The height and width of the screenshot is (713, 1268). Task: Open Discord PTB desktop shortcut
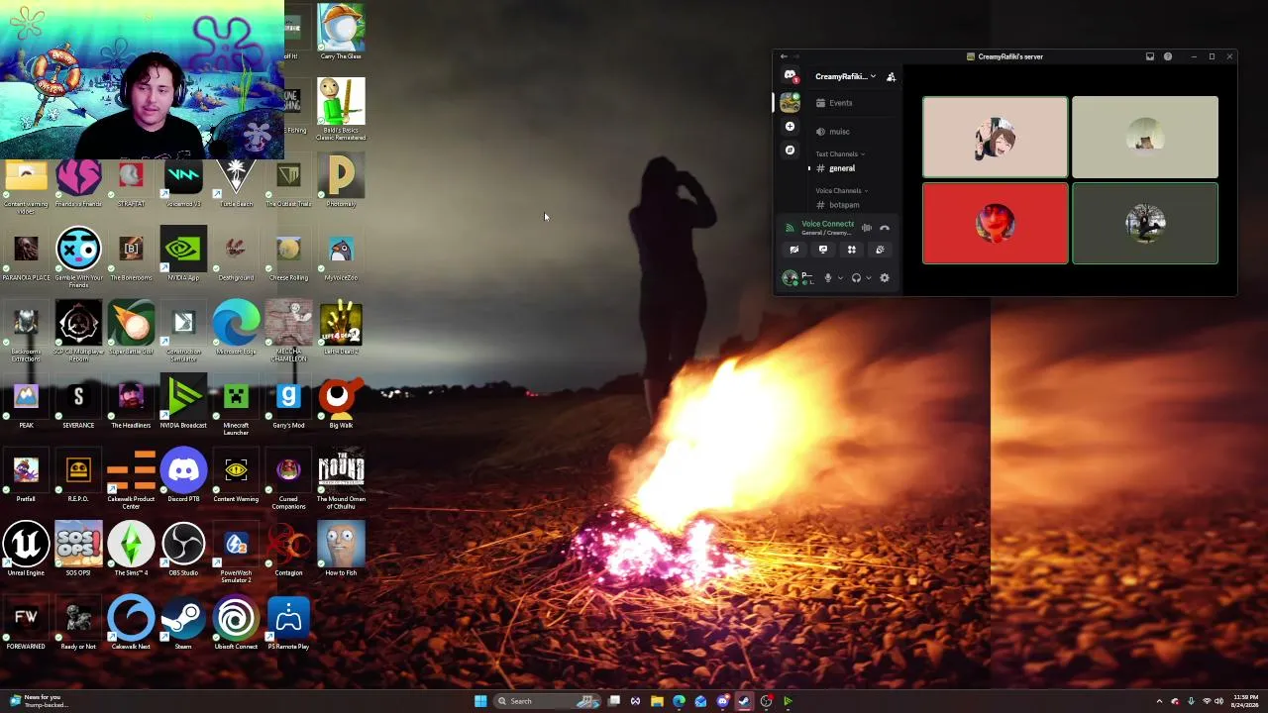click(x=183, y=475)
